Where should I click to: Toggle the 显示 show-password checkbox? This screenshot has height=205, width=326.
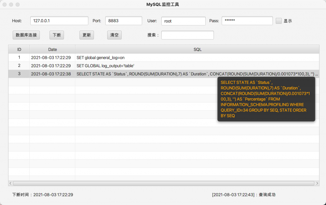(x=279, y=21)
